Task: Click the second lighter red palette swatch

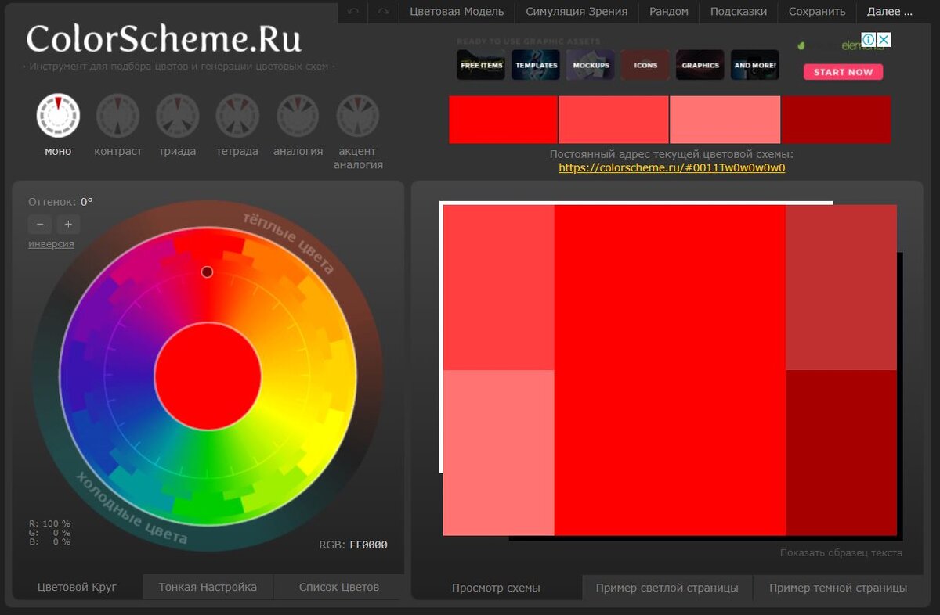Action: pos(613,120)
